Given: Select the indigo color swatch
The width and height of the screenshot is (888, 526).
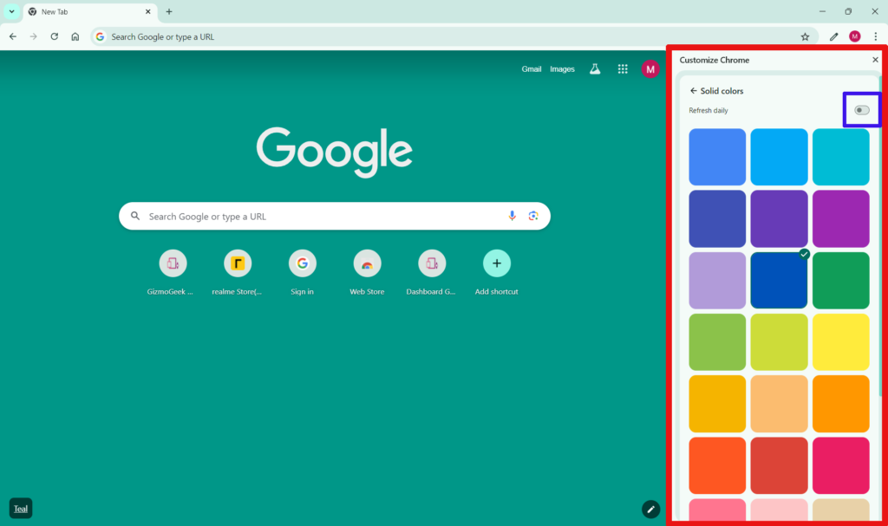Looking at the screenshot, I should (717, 218).
